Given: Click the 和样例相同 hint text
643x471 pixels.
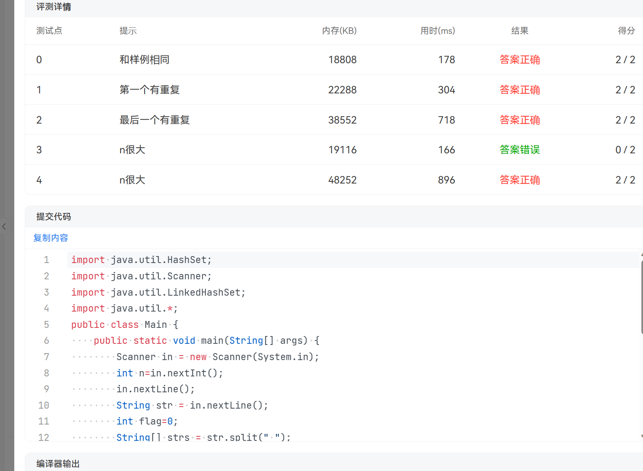Looking at the screenshot, I should pyautogui.click(x=144, y=60).
